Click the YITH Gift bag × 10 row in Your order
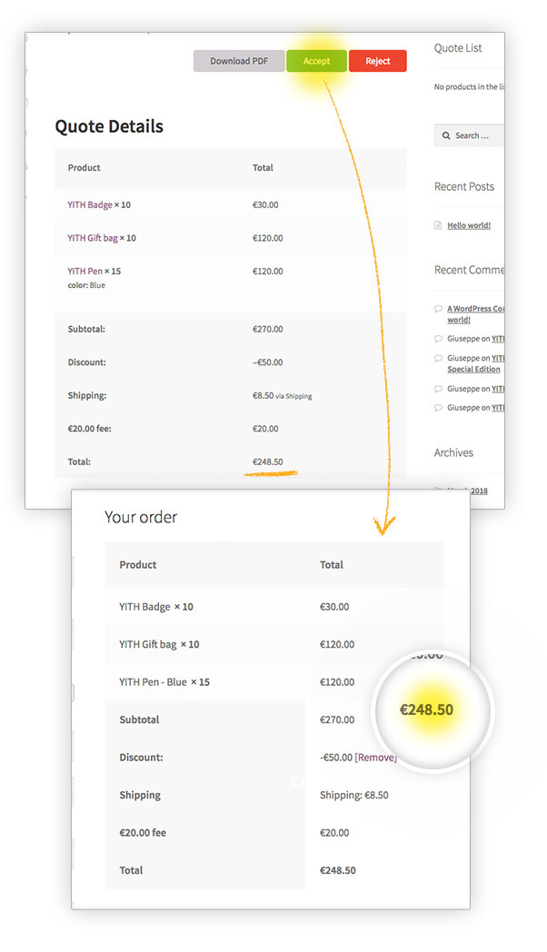This screenshot has width=547, height=952. [x=274, y=644]
